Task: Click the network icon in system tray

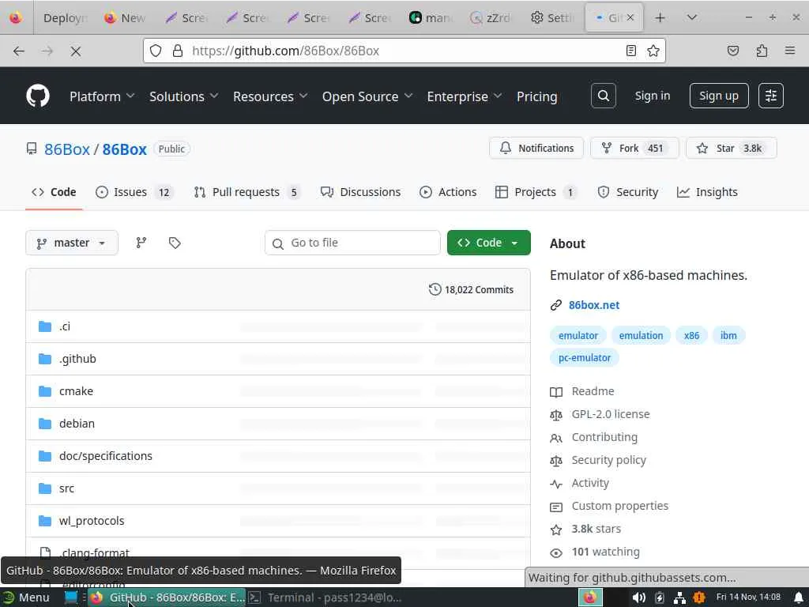Action: (679, 598)
